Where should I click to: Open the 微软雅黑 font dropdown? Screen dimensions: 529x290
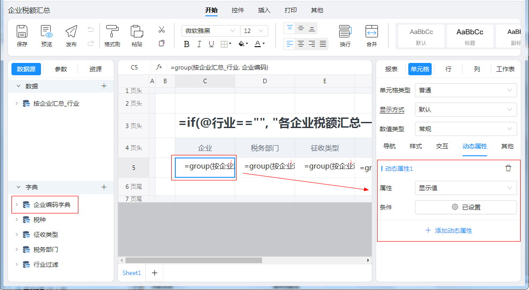pos(211,31)
